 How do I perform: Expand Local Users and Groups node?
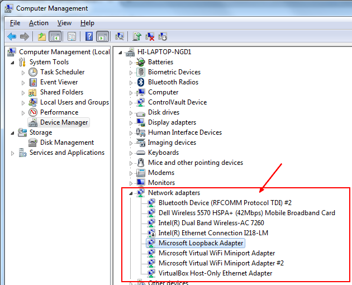(x=23, y=103)
